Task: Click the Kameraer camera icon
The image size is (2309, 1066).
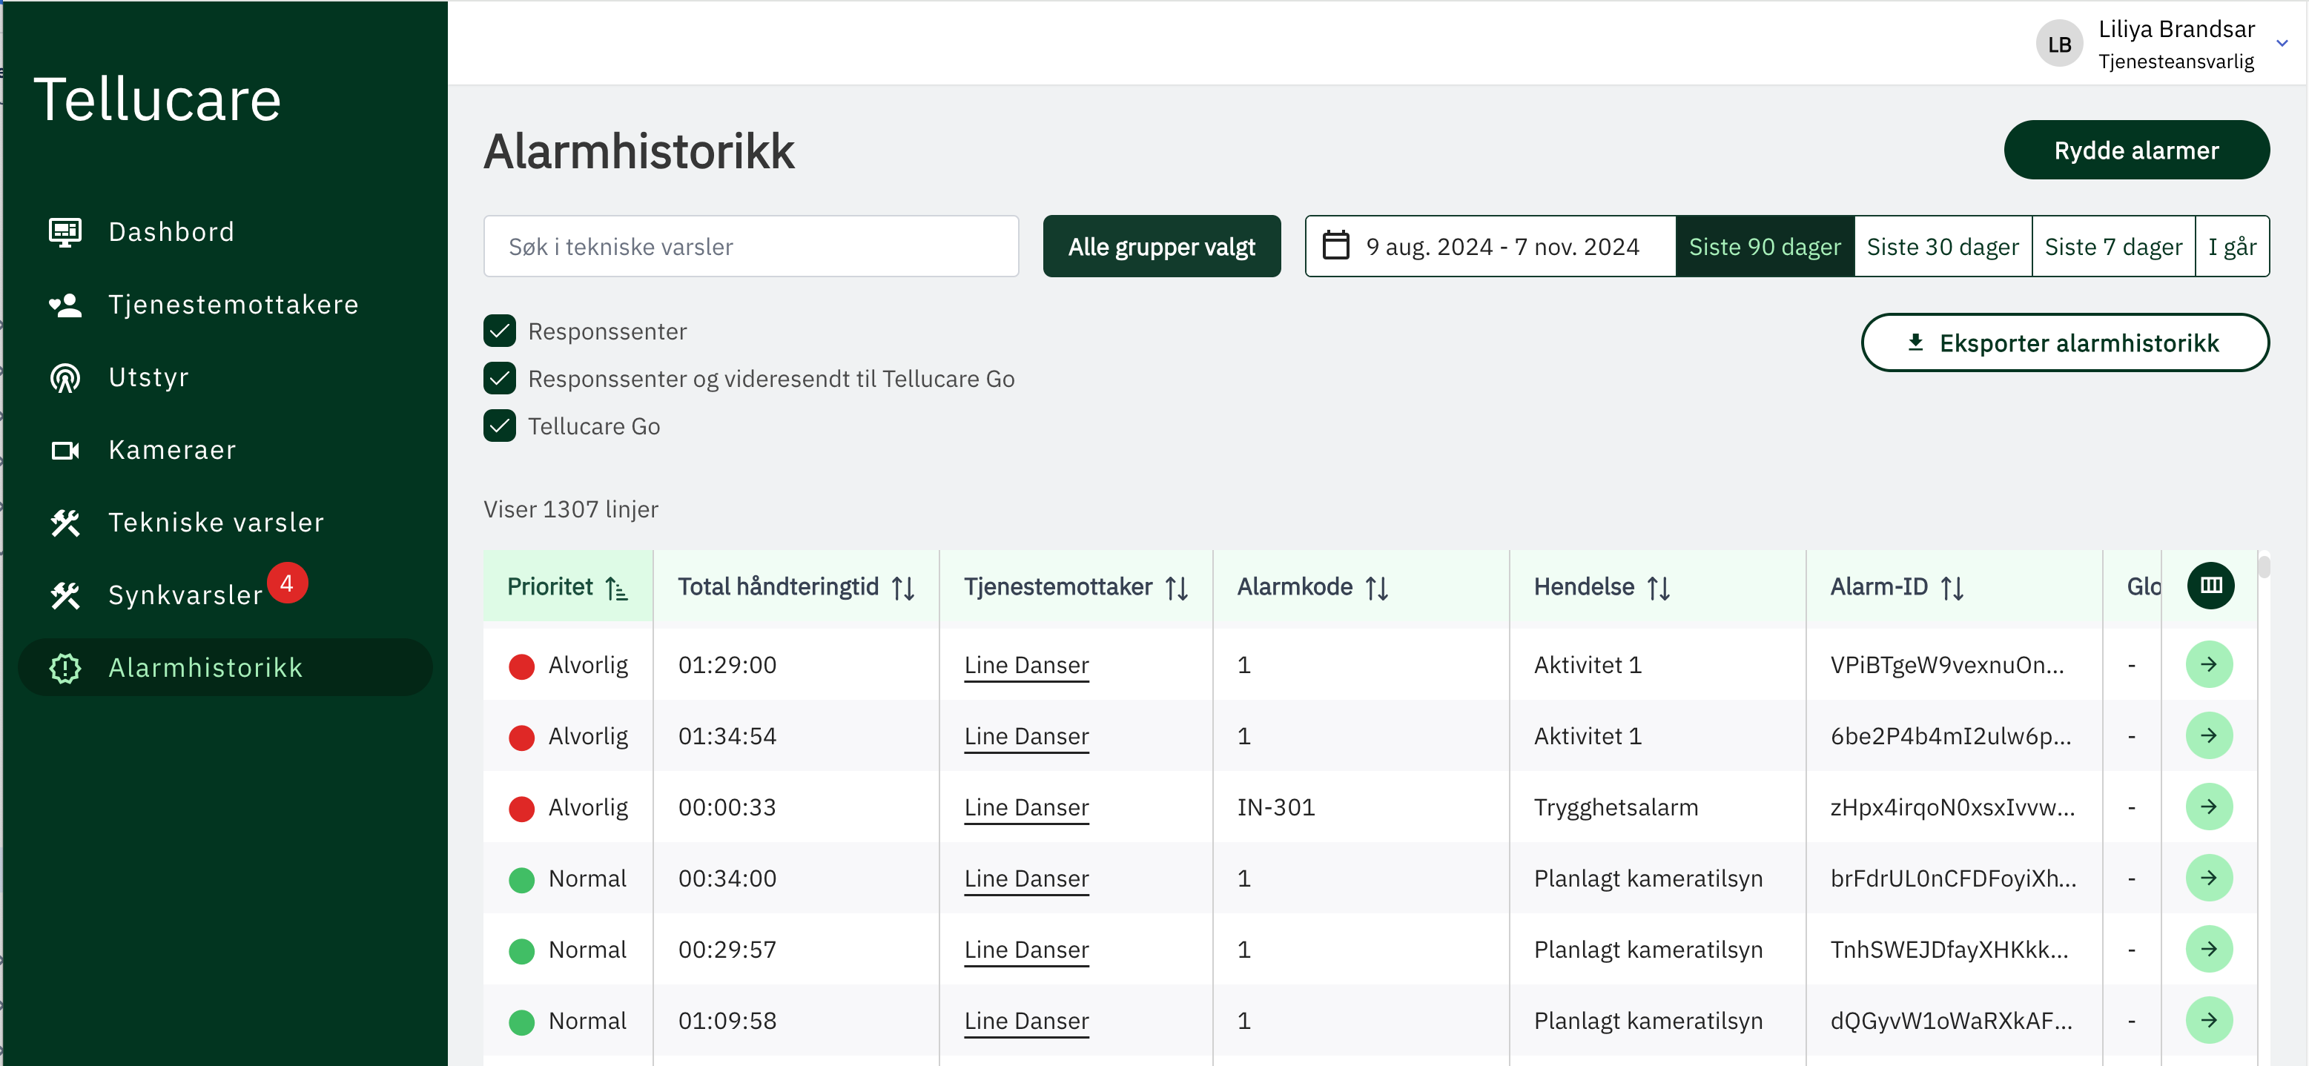Action: click(65, 450)
